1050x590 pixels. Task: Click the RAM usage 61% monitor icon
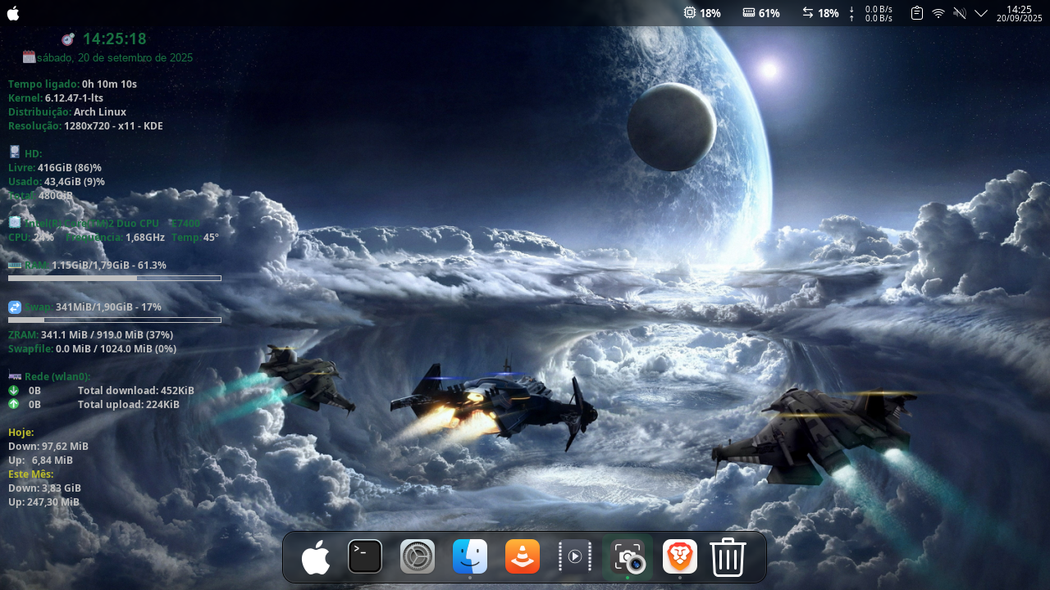coord(749,13)
